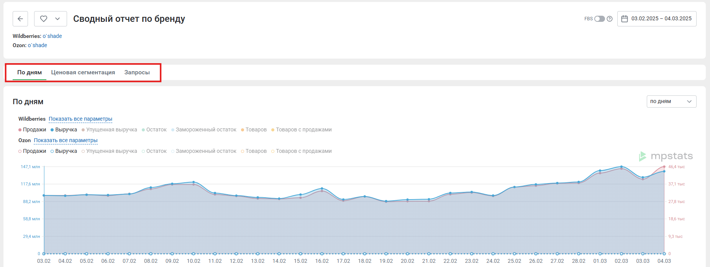
Task: Open date range picker 03.02.2025 – 04.03.2025
Action: (x=657, y=19)
